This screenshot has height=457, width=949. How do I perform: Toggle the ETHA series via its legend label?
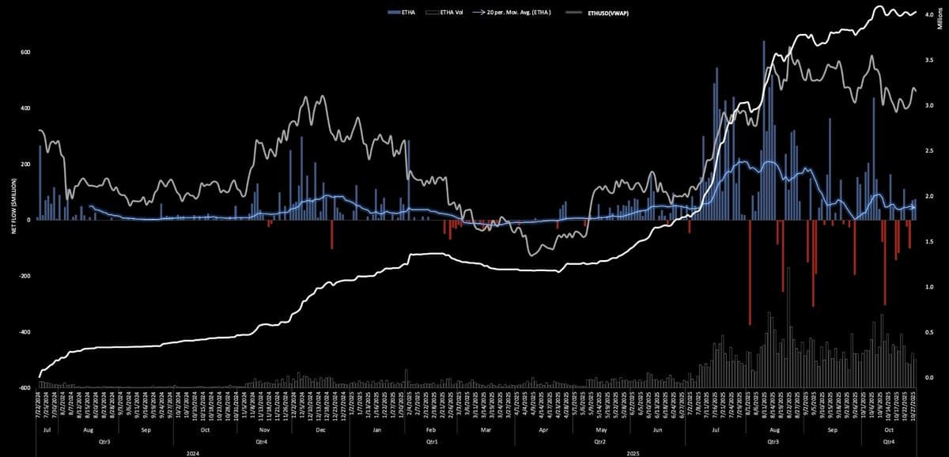(x=406, y=12)
